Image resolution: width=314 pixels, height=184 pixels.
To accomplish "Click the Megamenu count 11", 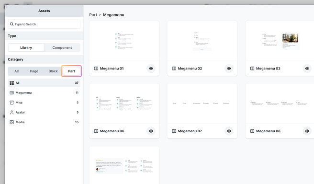I will click(x=77, y=92).
